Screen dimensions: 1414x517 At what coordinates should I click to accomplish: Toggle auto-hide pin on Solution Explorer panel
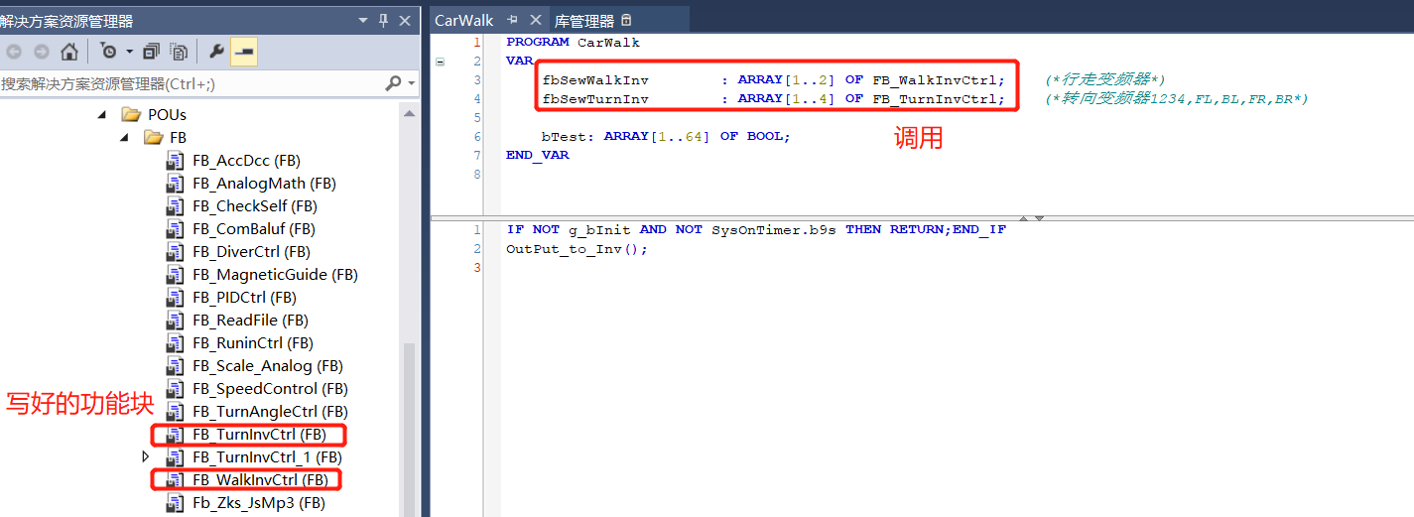[x=384, y=21]
